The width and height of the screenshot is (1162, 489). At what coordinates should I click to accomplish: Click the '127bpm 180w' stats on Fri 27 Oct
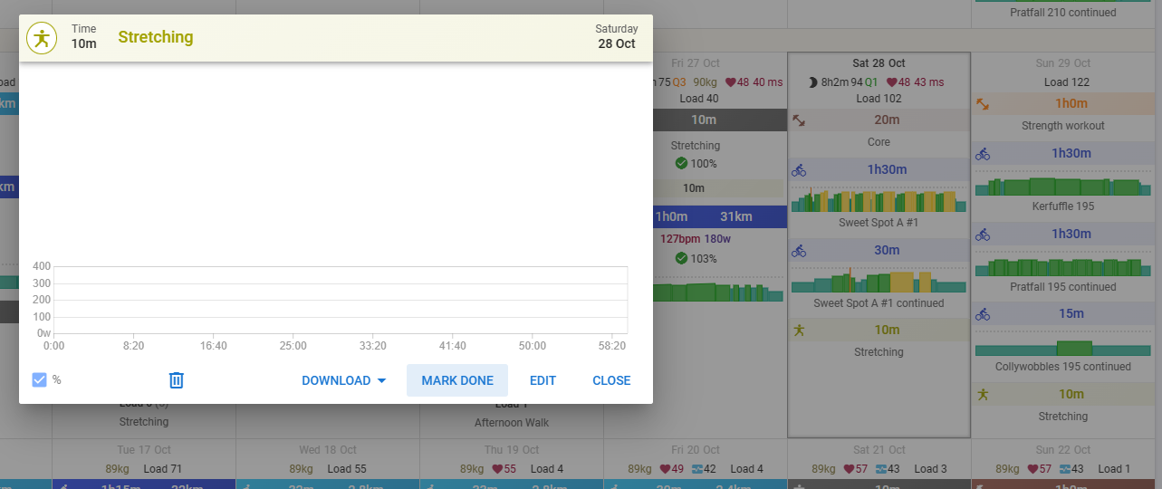tap(696, 240)
